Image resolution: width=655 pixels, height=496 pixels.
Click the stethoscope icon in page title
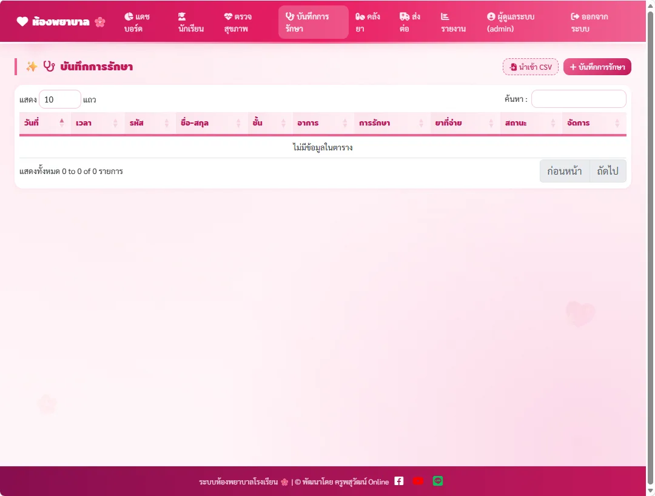(x=49, y=66)
